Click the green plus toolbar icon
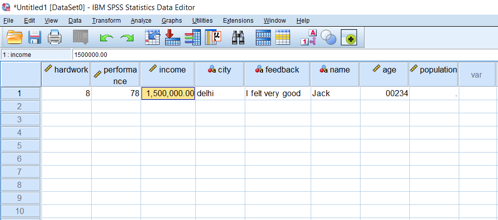Viewport: 498px width, 220px height. tap(349, 37)
